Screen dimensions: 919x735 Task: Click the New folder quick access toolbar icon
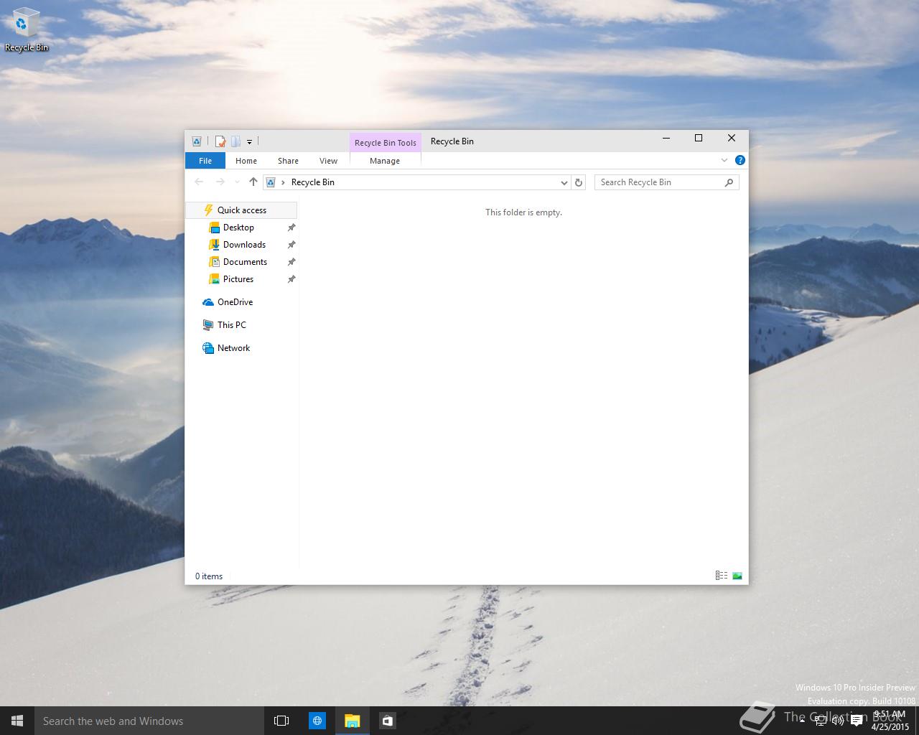click(235, 141)
